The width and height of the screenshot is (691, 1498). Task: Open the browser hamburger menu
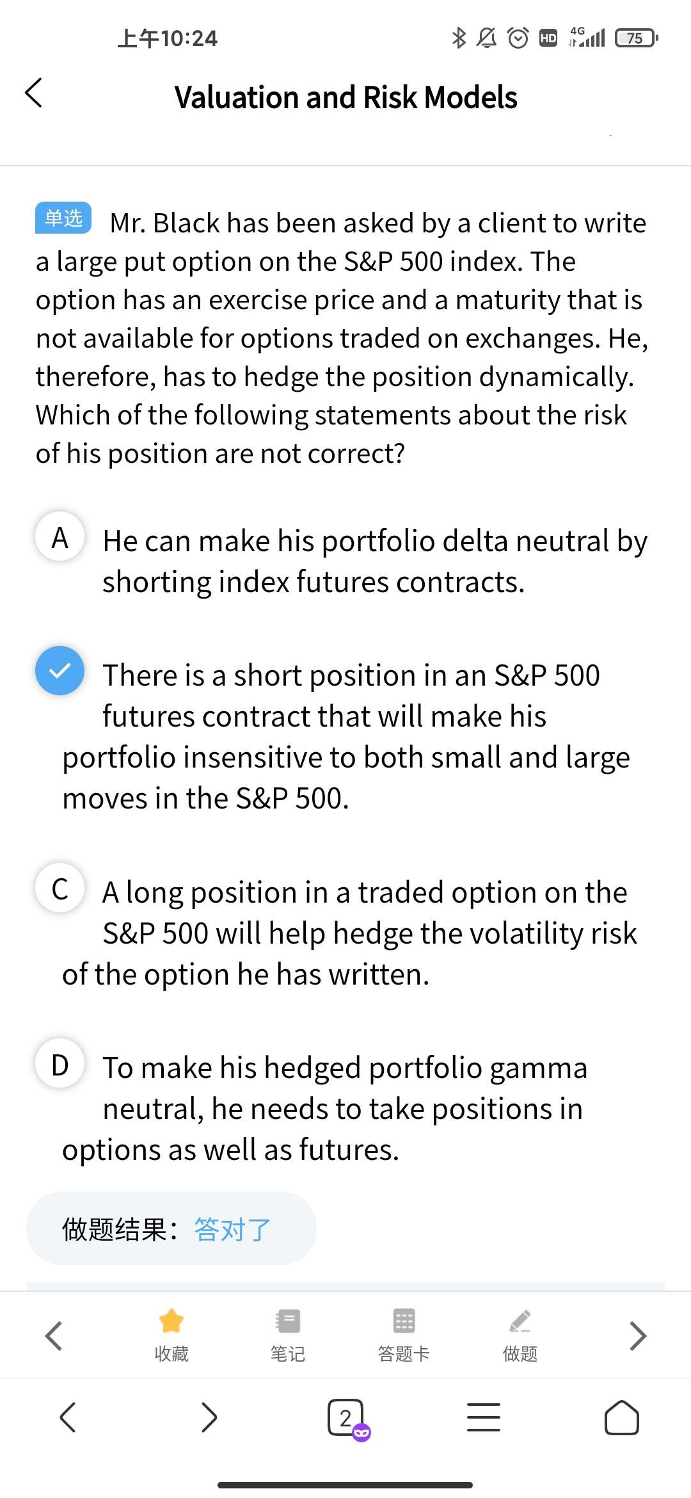point(484,1417)
